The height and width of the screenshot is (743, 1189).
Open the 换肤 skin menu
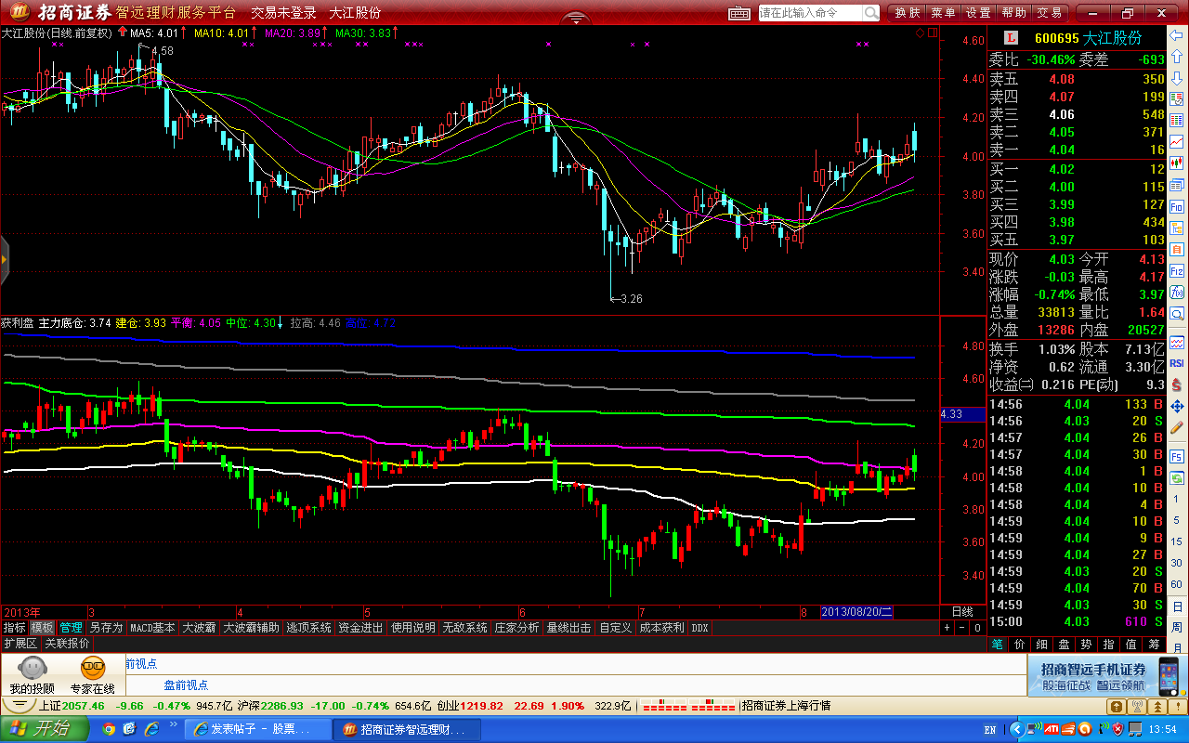point(908,13)
